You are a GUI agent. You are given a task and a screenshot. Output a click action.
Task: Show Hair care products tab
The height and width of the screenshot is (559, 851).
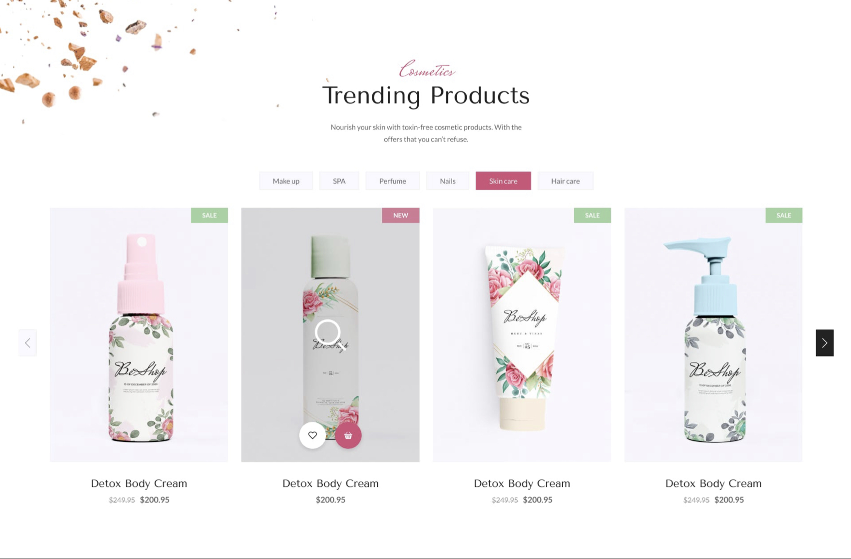click(x=565, y=181)
